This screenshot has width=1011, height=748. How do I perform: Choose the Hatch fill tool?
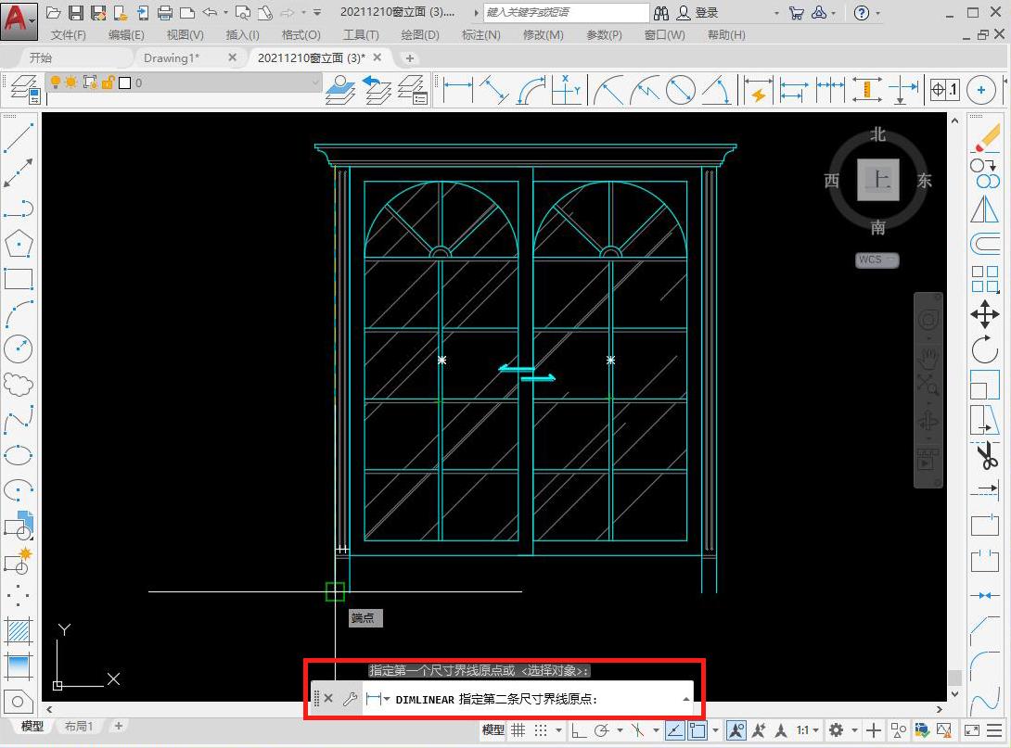[x=19, y=631]
